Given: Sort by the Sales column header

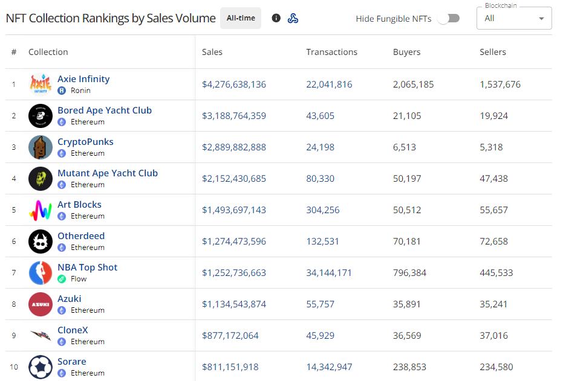Looking at the screenshot, I should pos(212,52).
